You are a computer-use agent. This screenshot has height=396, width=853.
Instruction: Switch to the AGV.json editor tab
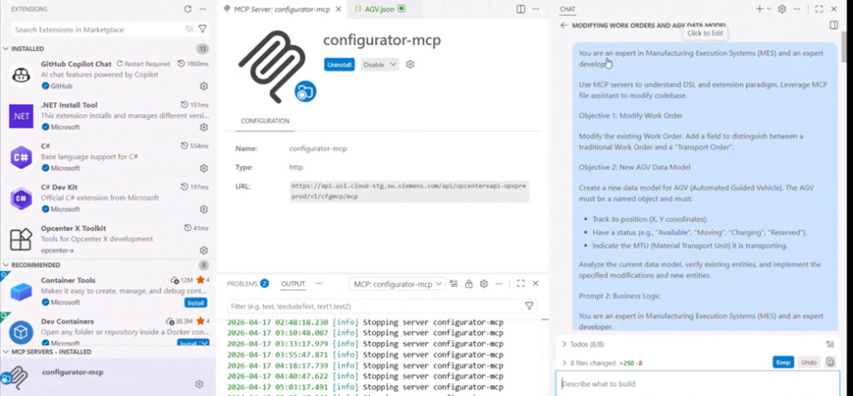[379, 9]
